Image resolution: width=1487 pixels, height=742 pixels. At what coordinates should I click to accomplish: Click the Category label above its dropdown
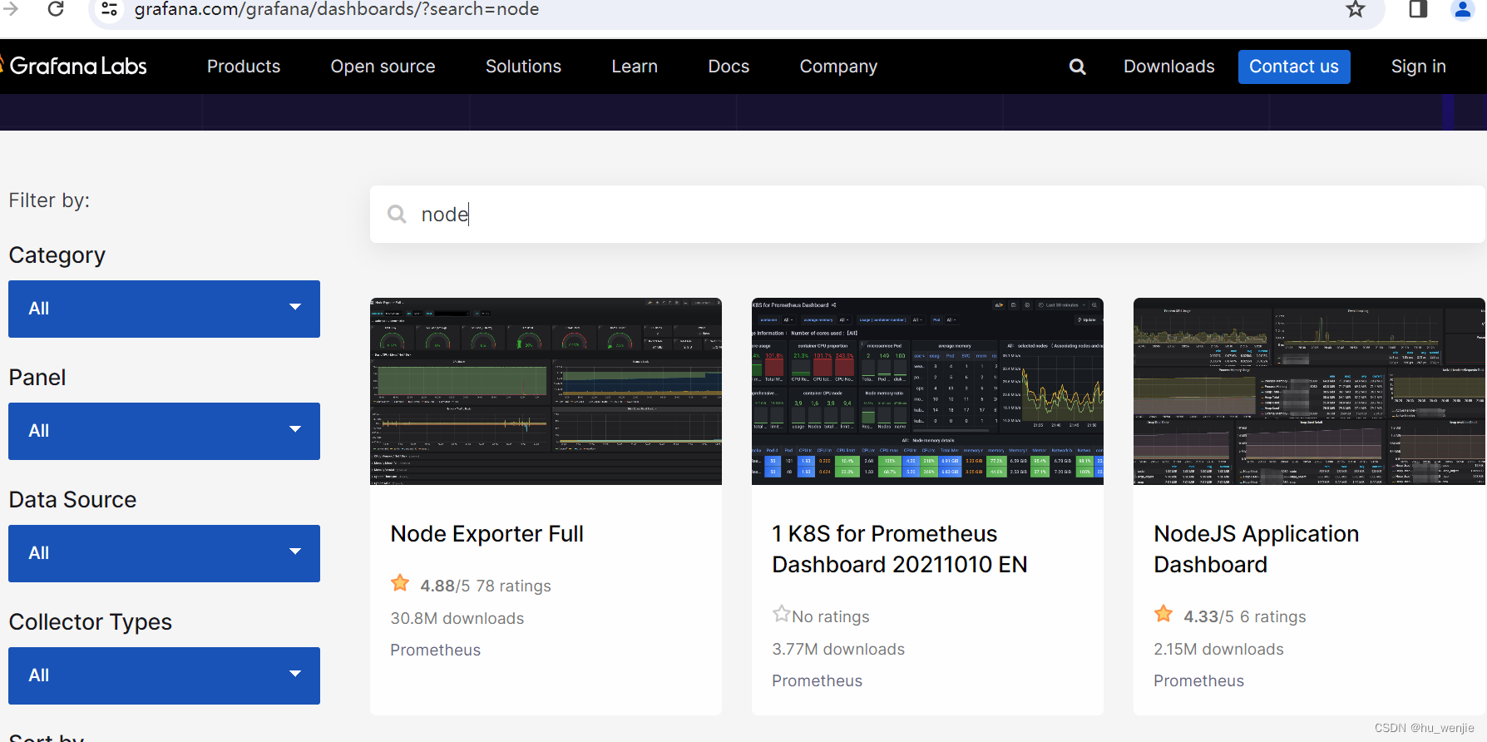(x=57, y=255)
